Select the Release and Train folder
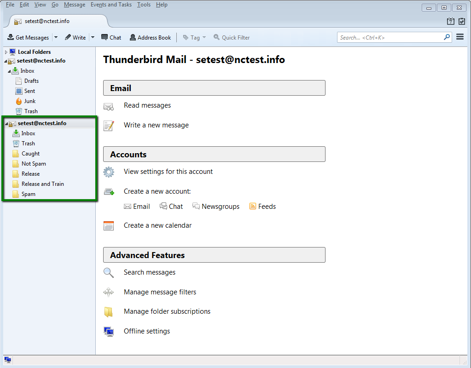 click(43, 184)
